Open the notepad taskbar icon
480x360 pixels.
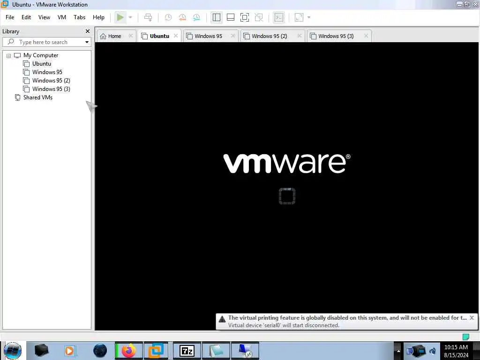[x=216, y=351]
